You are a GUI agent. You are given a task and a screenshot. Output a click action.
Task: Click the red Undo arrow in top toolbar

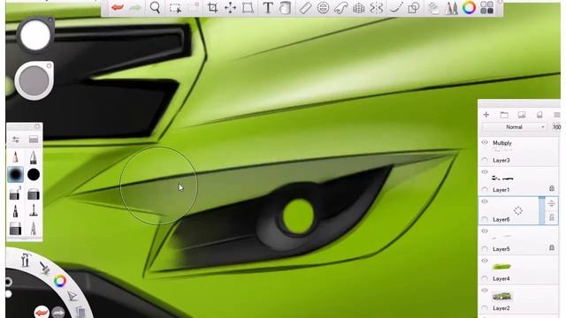[118, 8]
